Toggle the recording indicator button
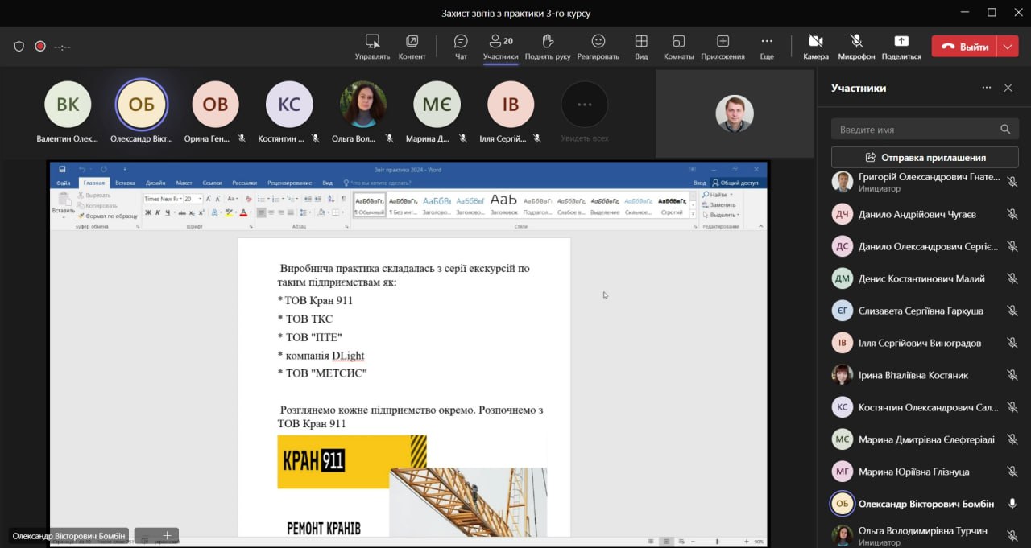Screen dimensions: 1031x548 click(40, 47)
